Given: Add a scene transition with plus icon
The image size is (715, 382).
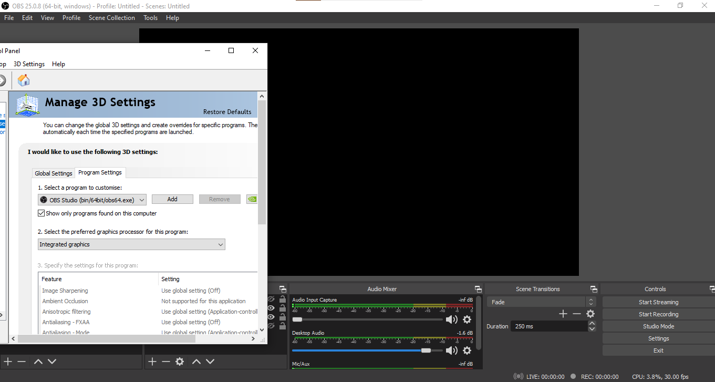Looking at the screenshot, I should point(563,314).
